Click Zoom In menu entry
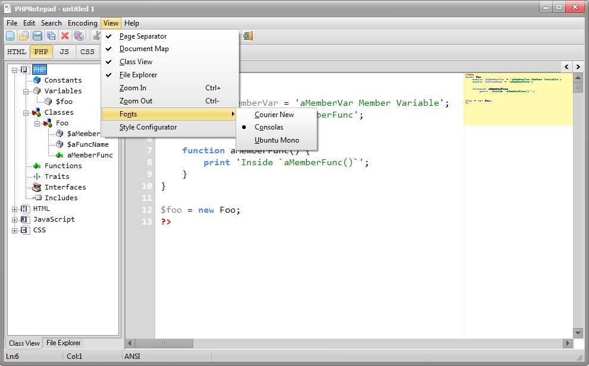589x366 pixels. pyautogui.click(x=170, y=88)
